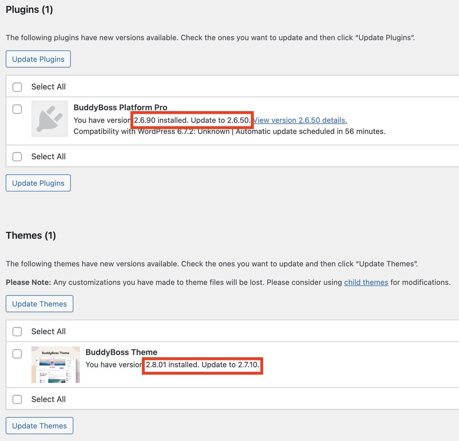Click the Update Themes button above the theme table

[39, 304]
